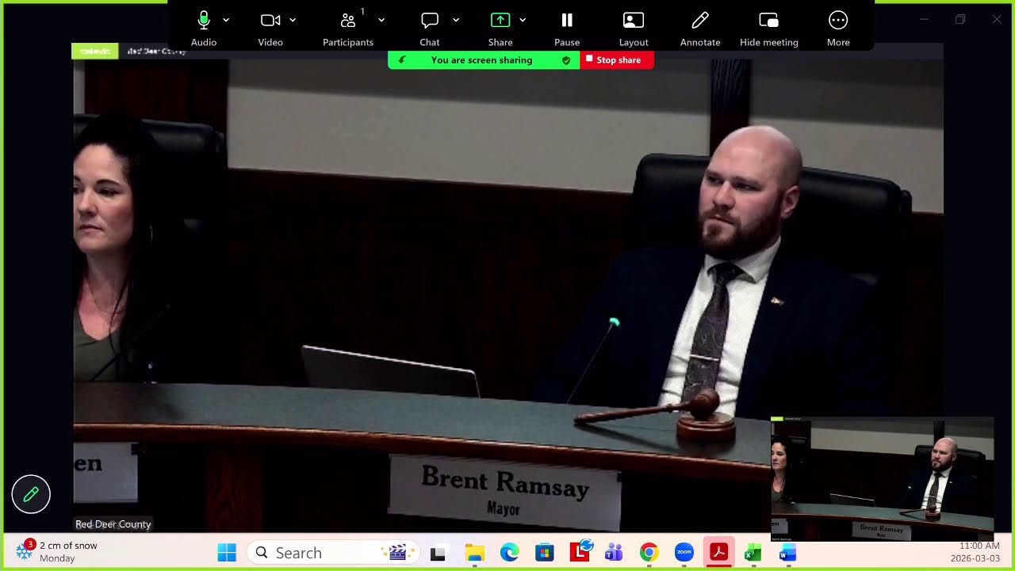Click the taskbar Search box
The height and width of the screenshot is (571, 1015).
pyautogui.click(x=333, y=553)
